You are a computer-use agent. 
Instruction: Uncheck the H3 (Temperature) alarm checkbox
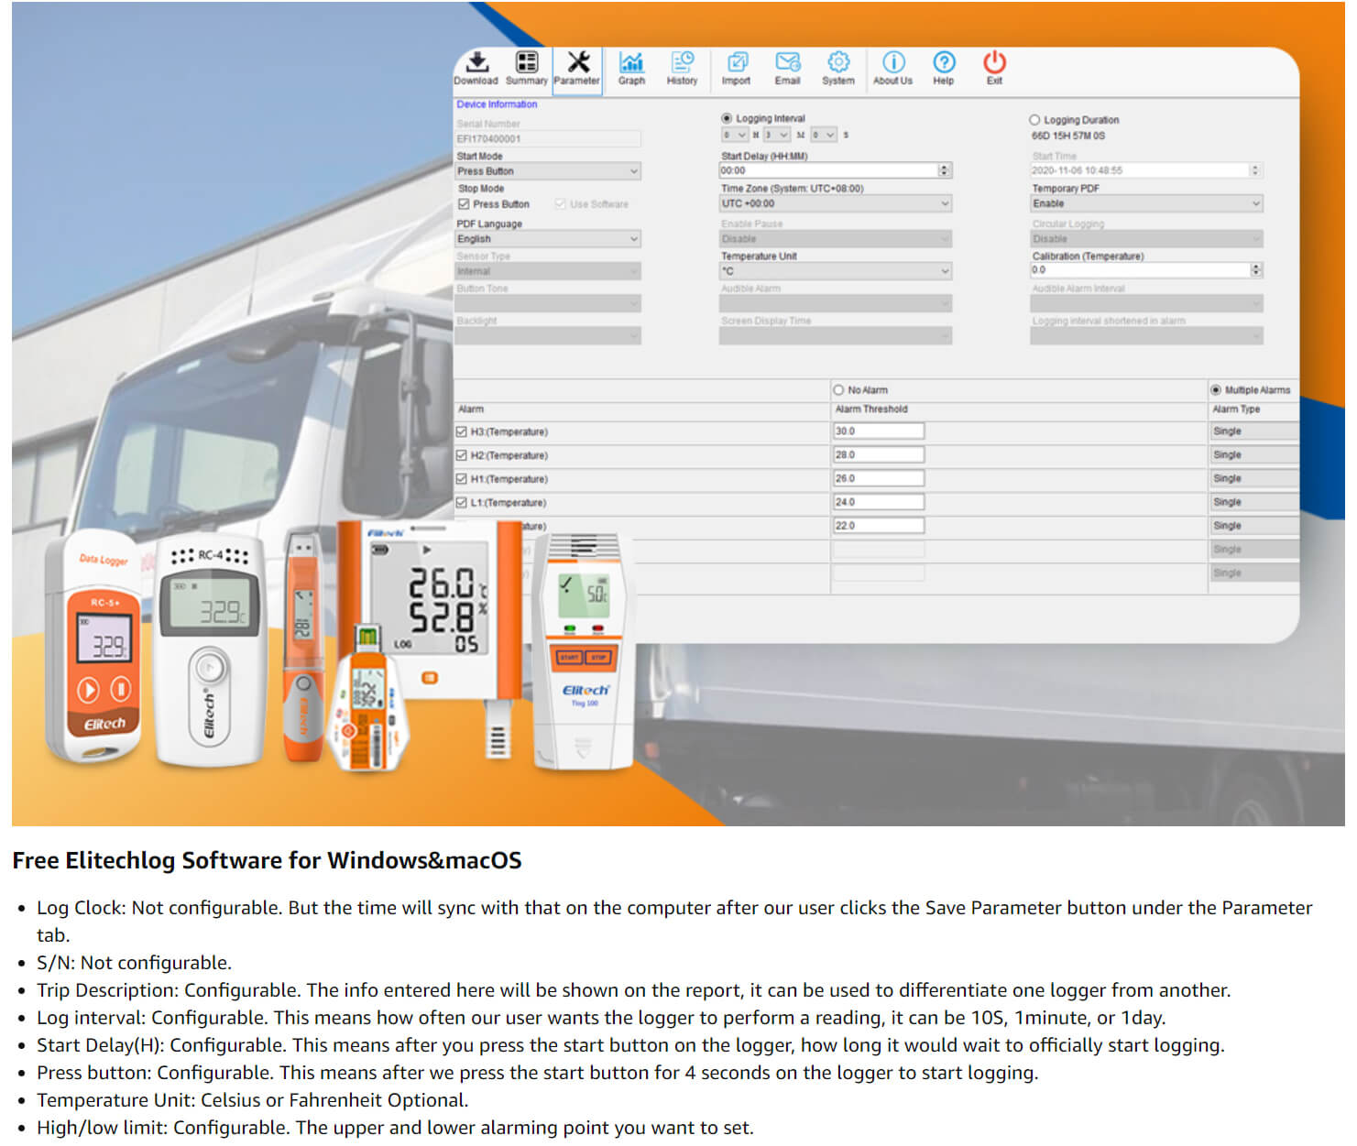[x=463, y=431]
